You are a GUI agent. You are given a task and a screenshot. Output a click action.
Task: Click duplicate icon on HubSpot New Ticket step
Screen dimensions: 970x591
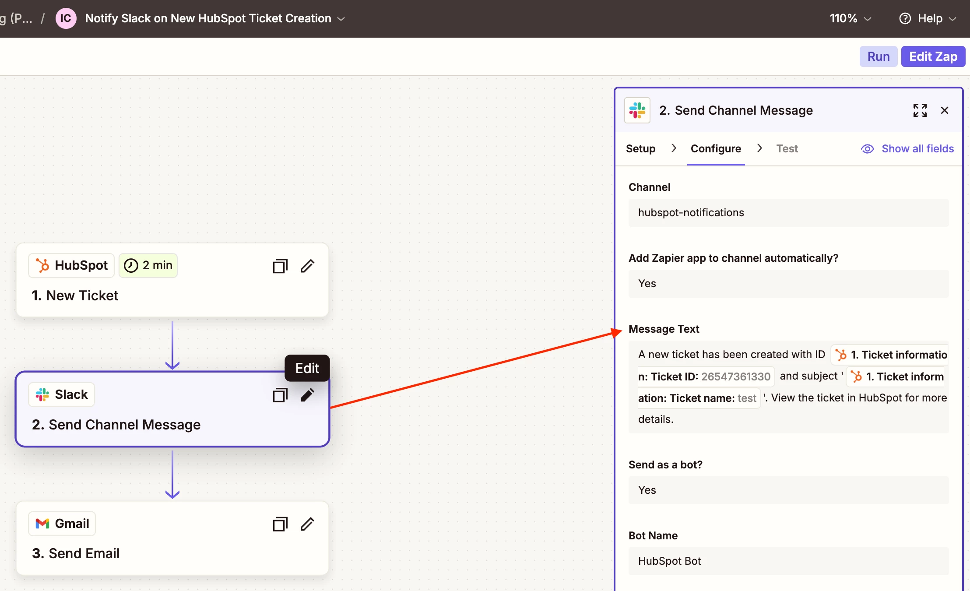280,266
